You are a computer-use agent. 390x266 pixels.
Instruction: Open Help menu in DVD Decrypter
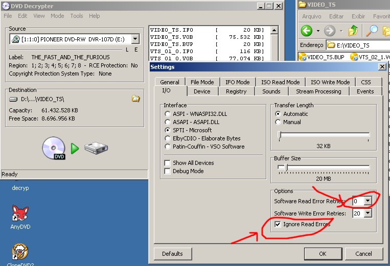click(94, 16)
